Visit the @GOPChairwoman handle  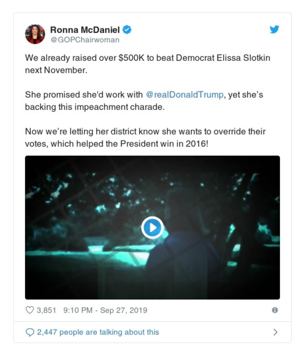(x=85, y=40)
